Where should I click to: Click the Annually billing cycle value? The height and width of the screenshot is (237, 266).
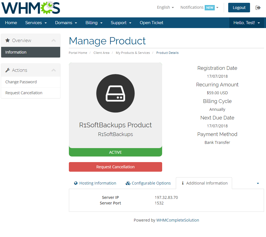tap(217, 109)
